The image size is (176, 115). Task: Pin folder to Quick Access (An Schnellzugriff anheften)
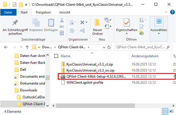(x=15, y=27)
